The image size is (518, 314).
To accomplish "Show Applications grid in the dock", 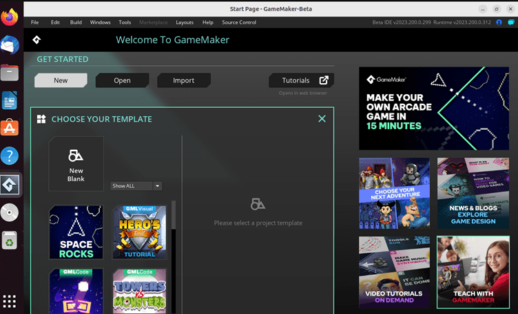I will (x=9, y=301).
